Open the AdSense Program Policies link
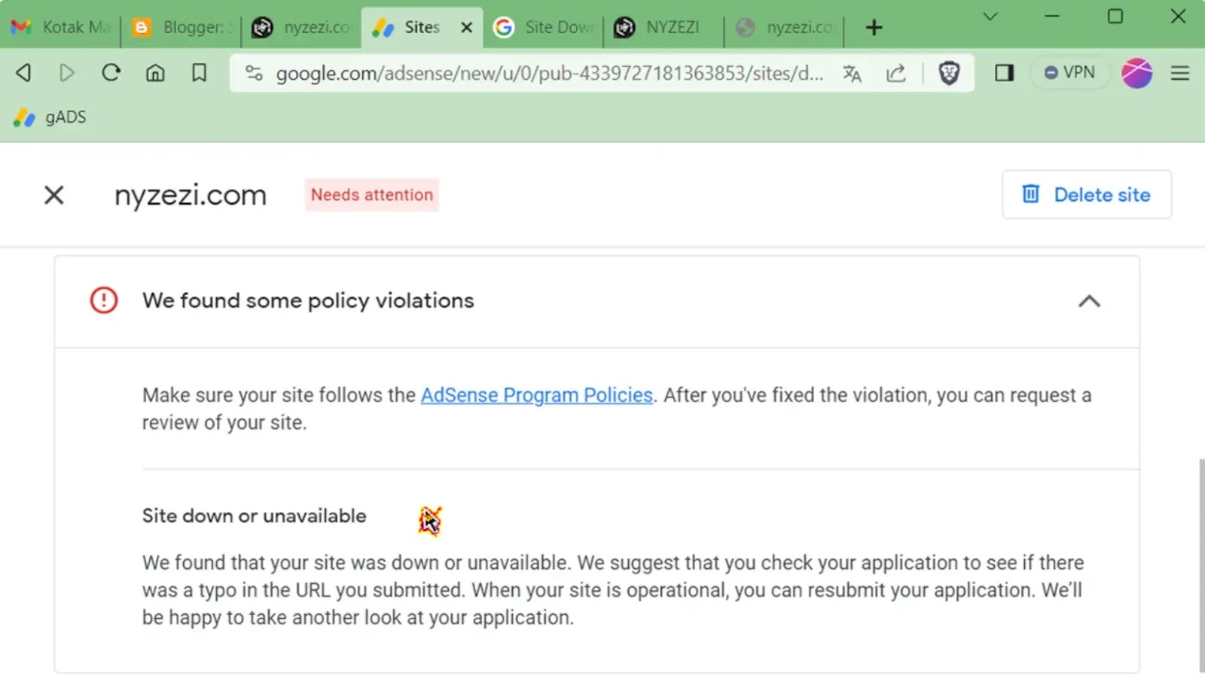The height and width of the screenshot is (678, 1205). pos(536,395)
